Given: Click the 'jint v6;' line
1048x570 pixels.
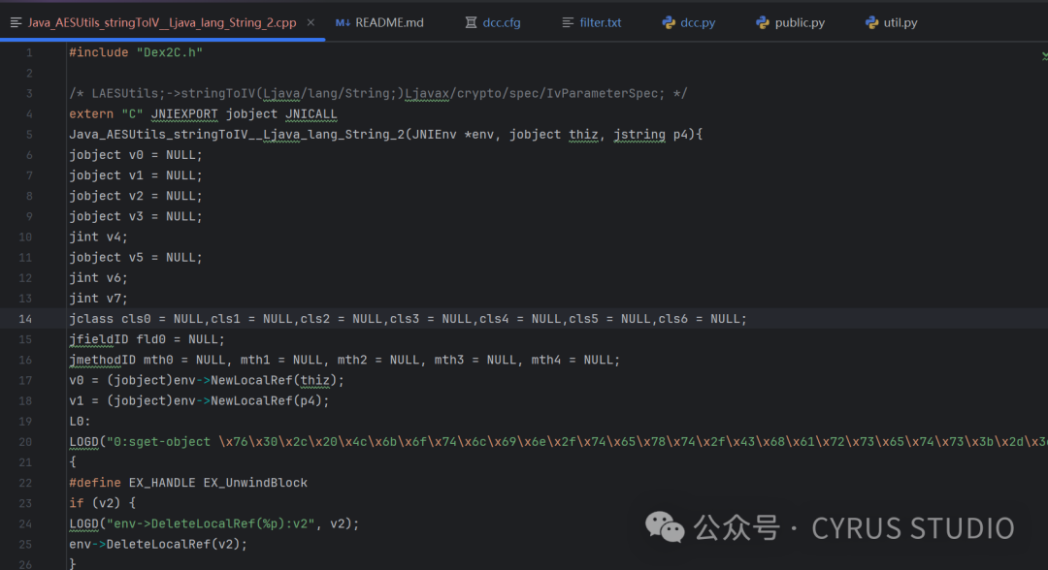Looking at the screenshot, I should tap(98, 277).
